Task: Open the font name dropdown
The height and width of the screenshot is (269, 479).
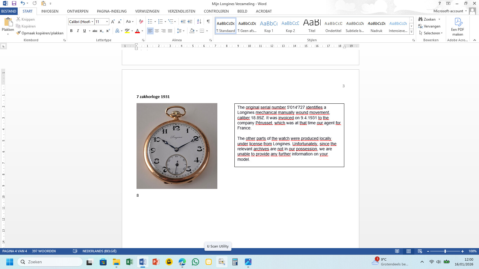Action: [92, 22]
